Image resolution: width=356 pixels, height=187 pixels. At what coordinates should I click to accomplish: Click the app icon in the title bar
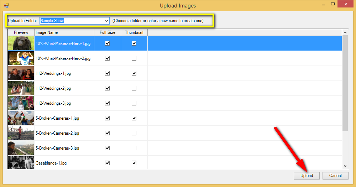click(6, 5)
